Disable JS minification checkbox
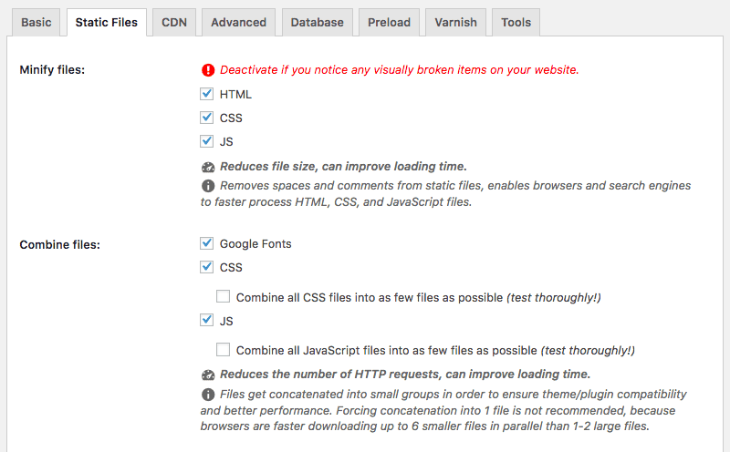Image resolution: width=730 pixels, height=452 pixels. pyautogui.click(x=207, y=141)
